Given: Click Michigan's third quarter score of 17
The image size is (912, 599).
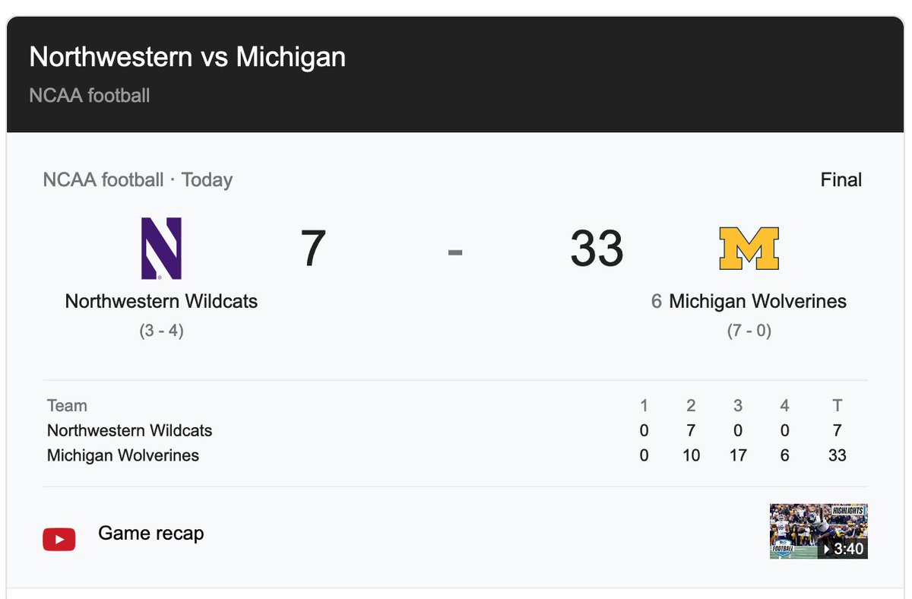Looking at the screenshot, I should click(x=737, y=455).
